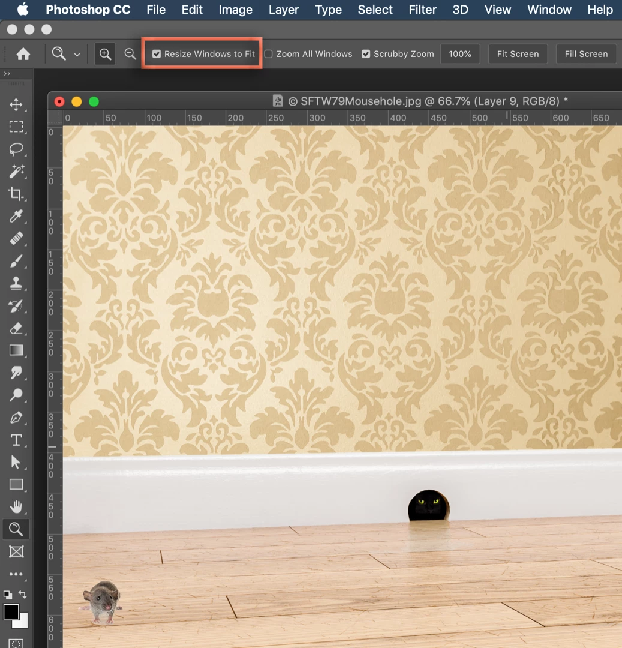Image resolution: width=622 pixels, height=648 pixels.
Task: Click the Home icon in options bar
Action: click(23, 54)
